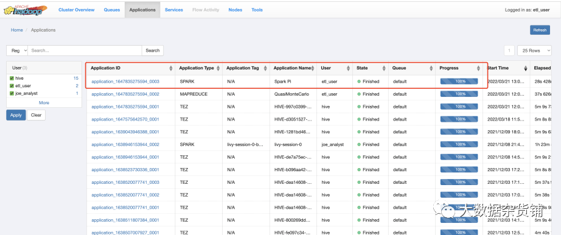Click the Apache Hadoop logo
Viewport: 561px width, 235px height.
pos(26,10)
